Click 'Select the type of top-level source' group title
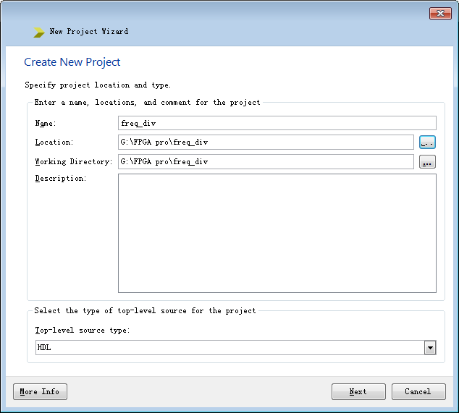 point(145,310)
